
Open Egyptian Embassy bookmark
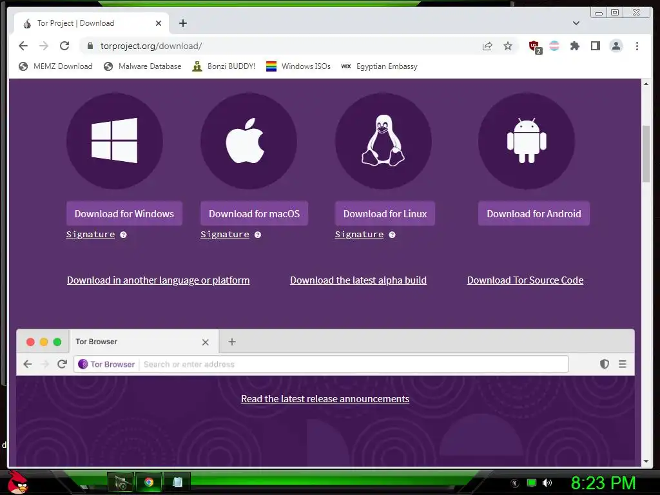[380, 66]
